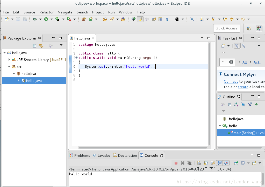The image size is (265, 187).
Task: Click the Clear Console icon
Action: pyautogui.click(x=199, y=163)
